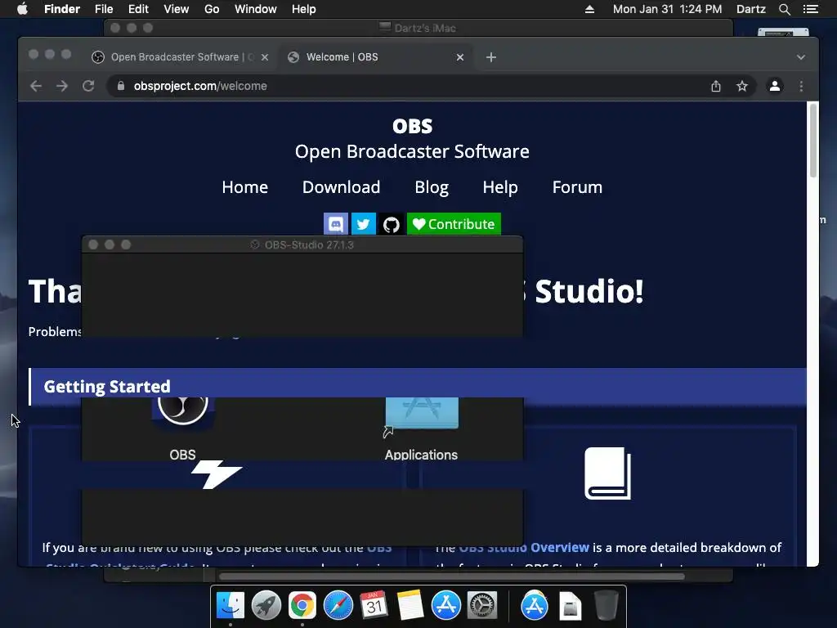Image resolution: width=837 pixels, height=628 pixels.
Task: Open the Help menu in menu bar
Action: [x=304, y=9]
